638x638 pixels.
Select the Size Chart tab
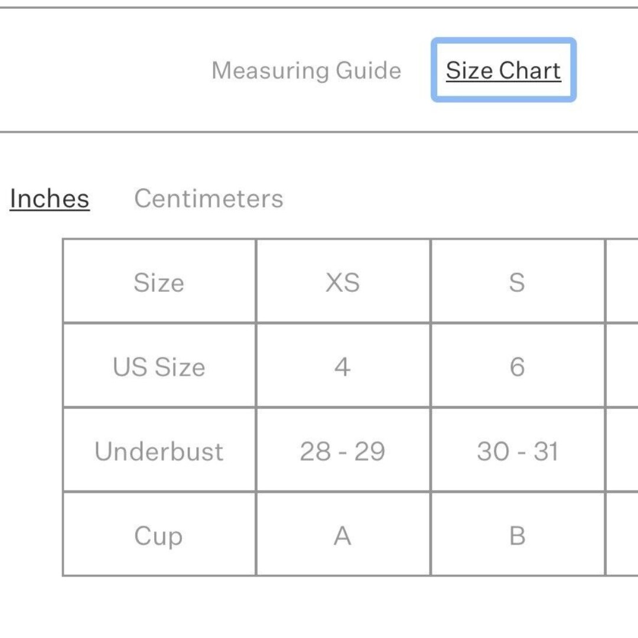pos(503,70)
